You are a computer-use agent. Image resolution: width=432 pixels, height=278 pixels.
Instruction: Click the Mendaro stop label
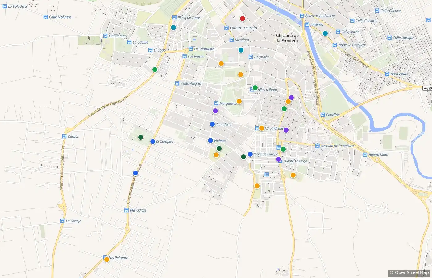[x=242, y=40]
